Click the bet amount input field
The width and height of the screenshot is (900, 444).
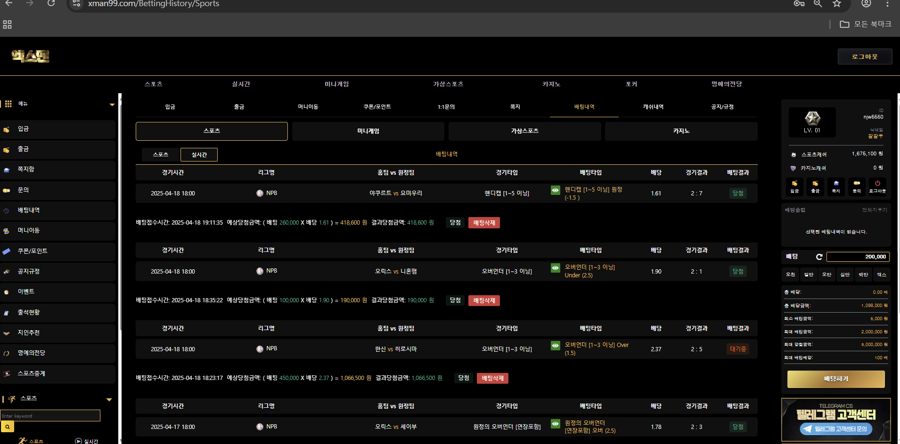858,257
